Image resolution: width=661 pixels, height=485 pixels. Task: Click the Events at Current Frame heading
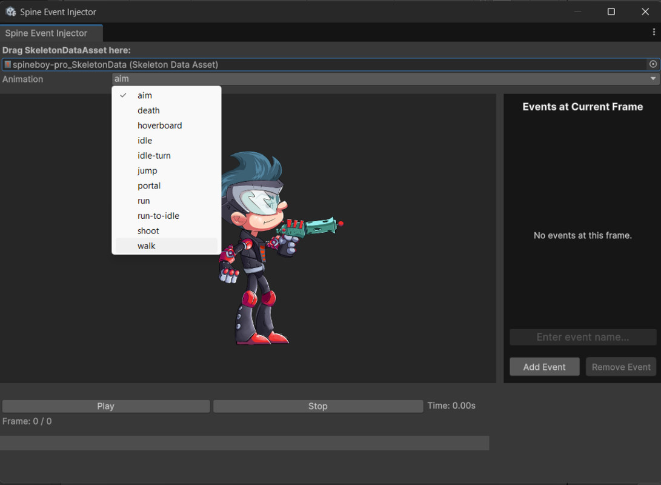[x=583, y=107]
